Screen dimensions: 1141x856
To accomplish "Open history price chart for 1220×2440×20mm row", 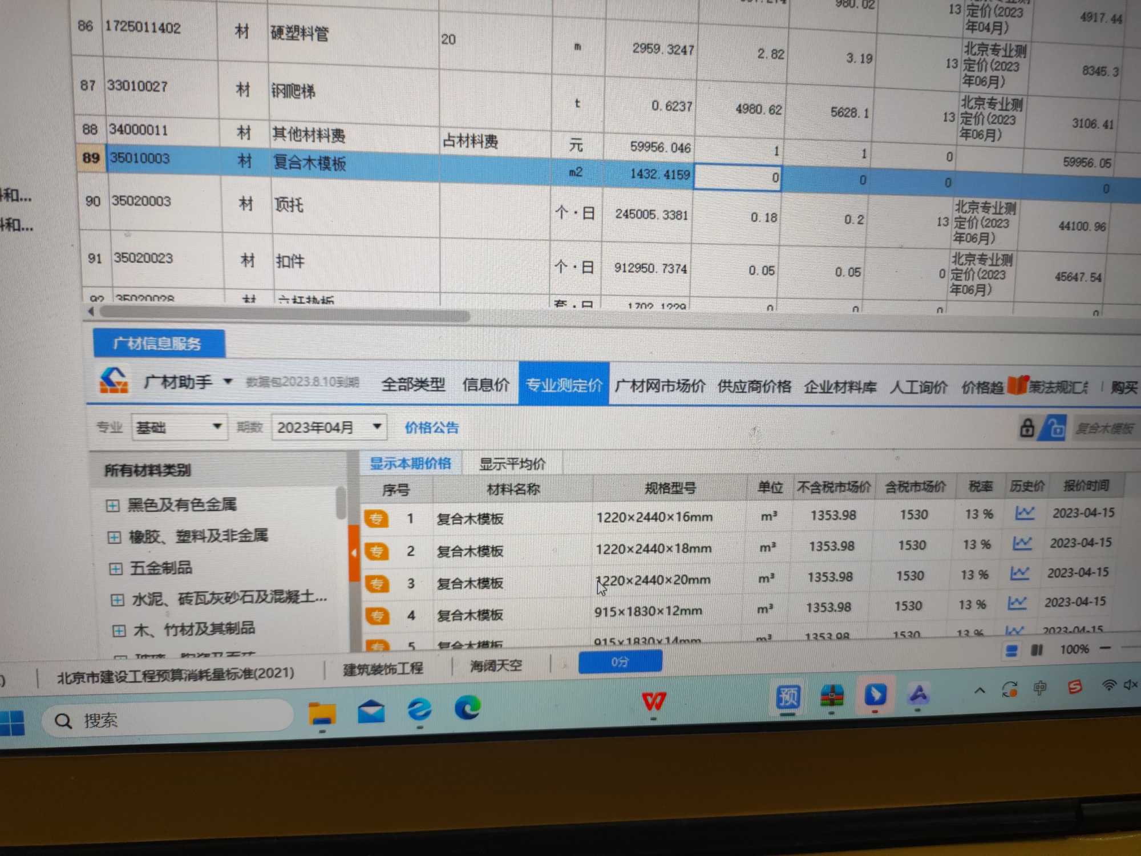I will [1019, 572].
